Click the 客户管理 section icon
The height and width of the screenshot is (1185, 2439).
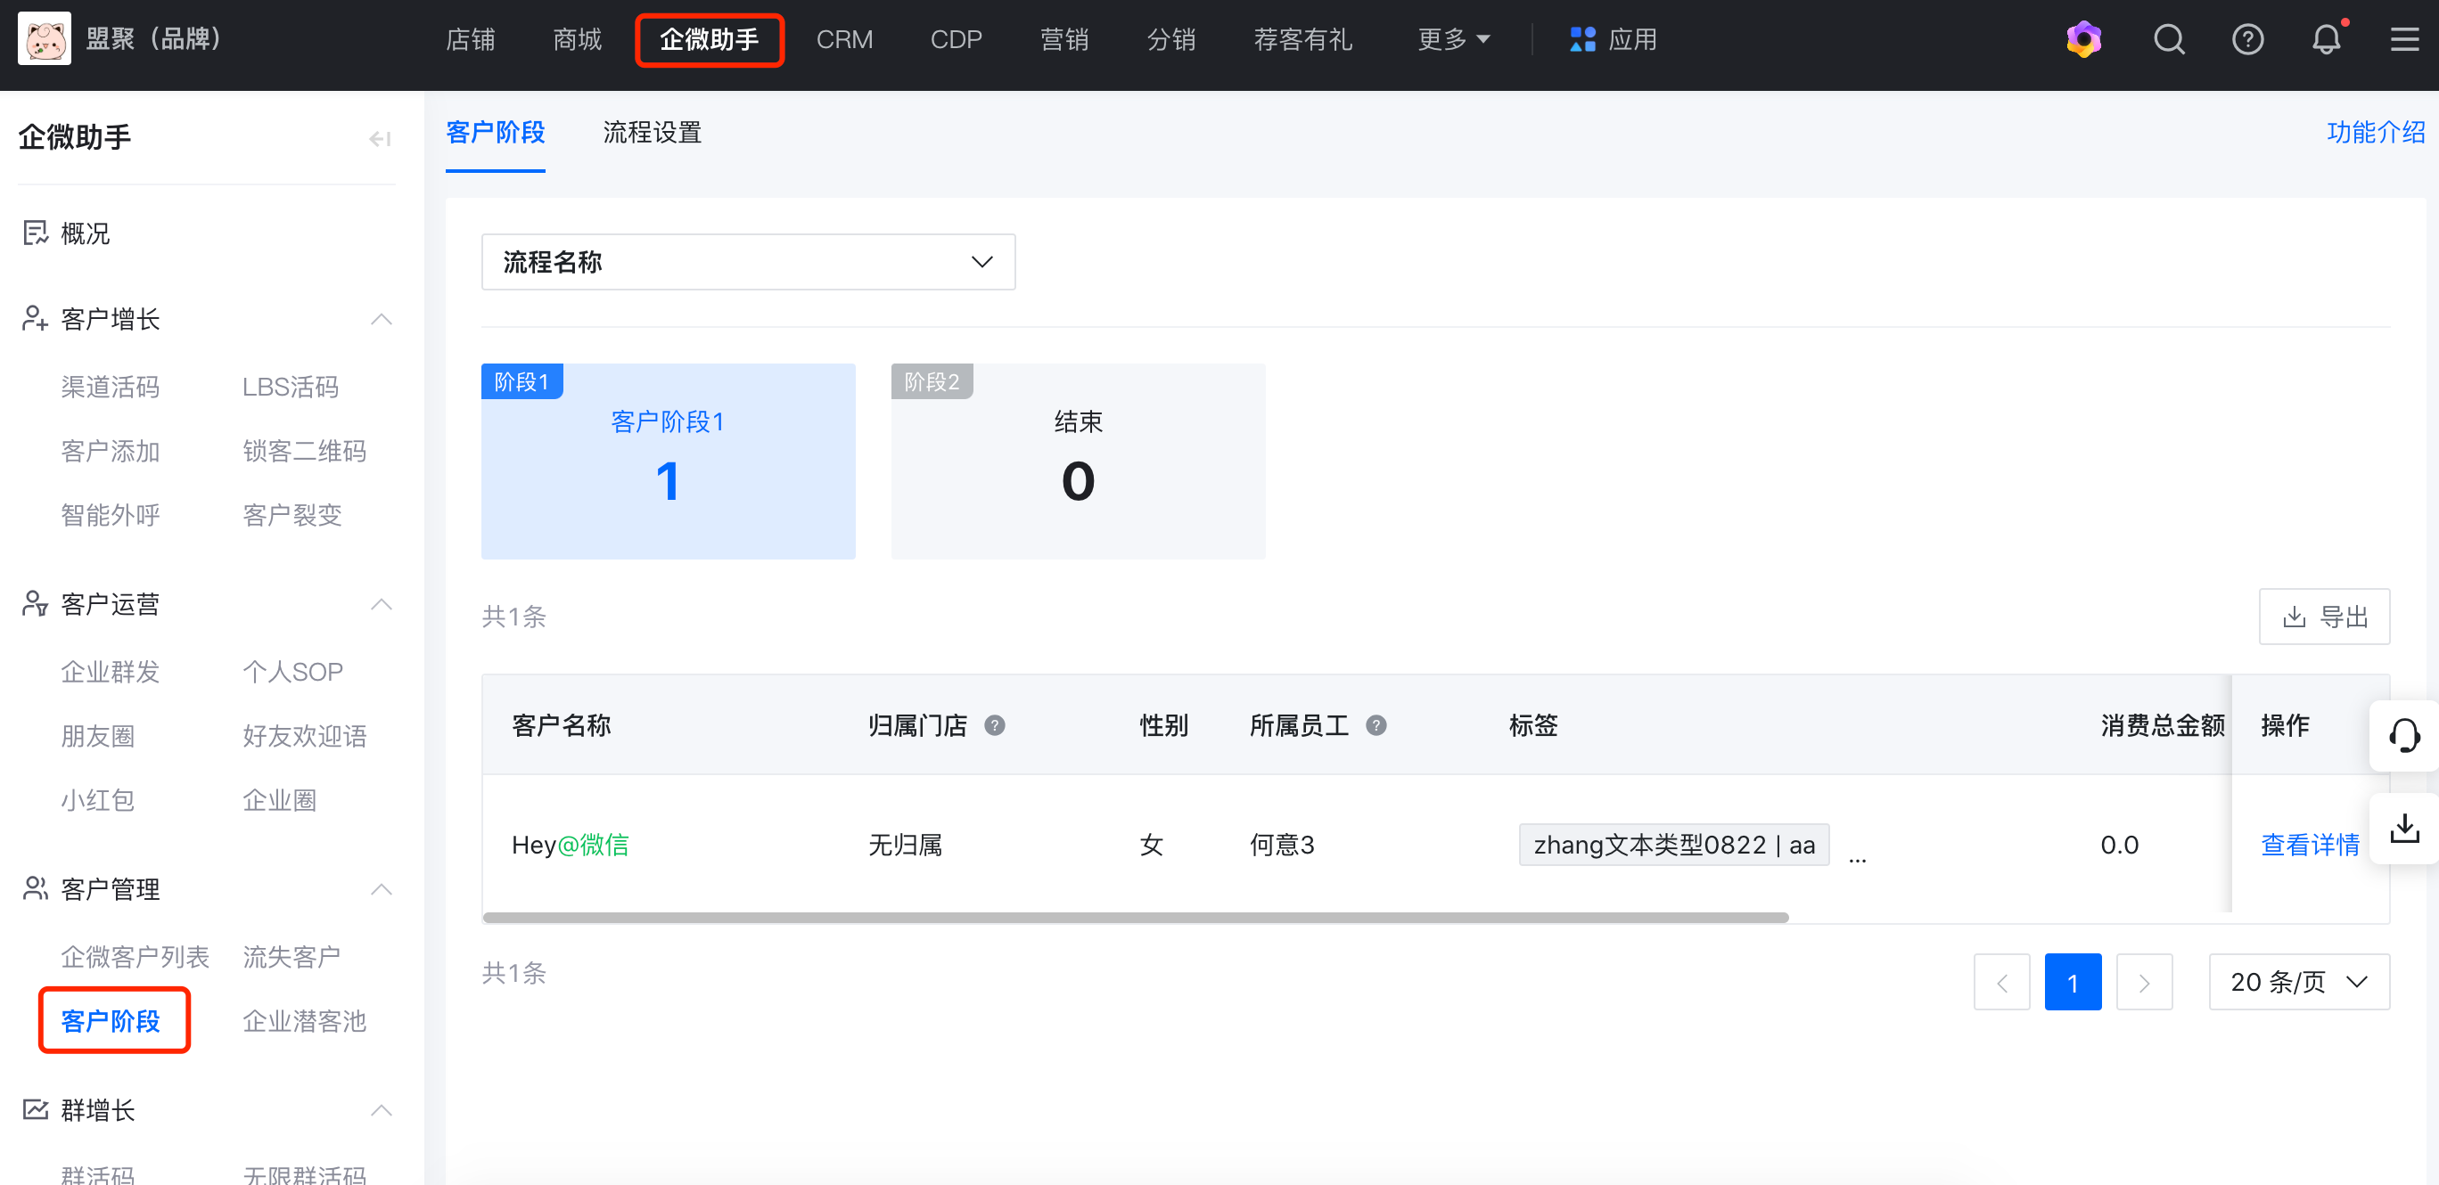(x=35, y=889)
